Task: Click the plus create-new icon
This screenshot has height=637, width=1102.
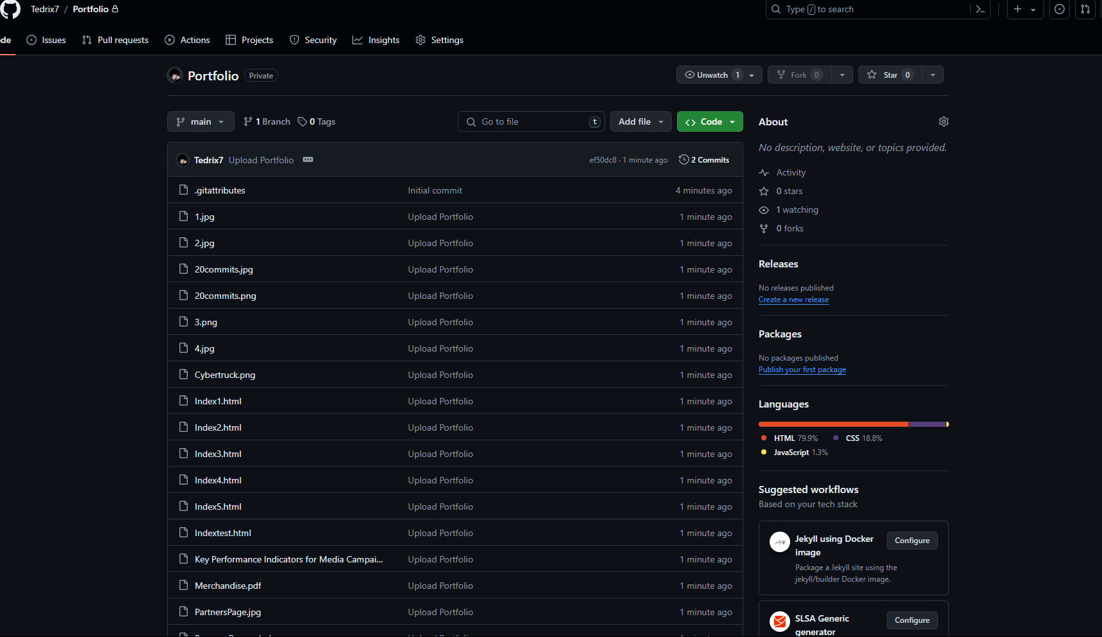Action: pos(1018,10)
